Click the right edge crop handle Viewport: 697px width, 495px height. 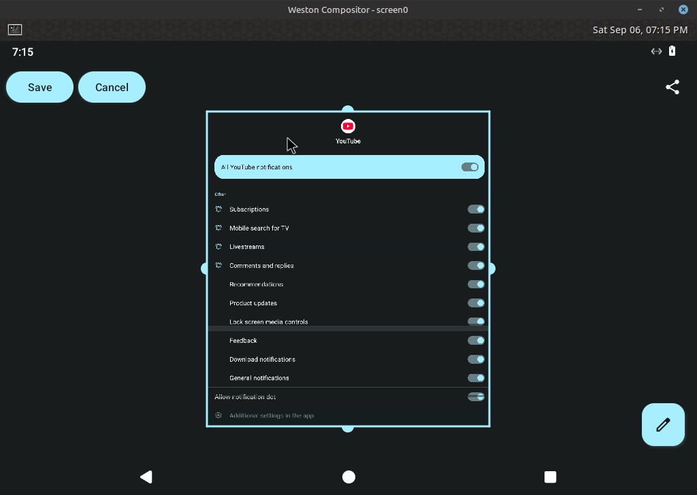click(x=491, y=269)
